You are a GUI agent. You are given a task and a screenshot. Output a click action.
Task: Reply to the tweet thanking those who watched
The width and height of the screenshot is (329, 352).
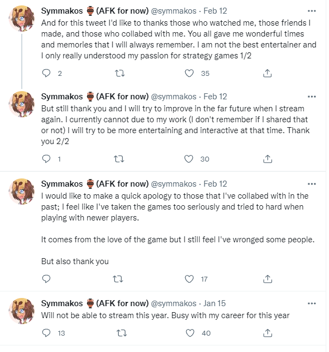pos(46,73)
